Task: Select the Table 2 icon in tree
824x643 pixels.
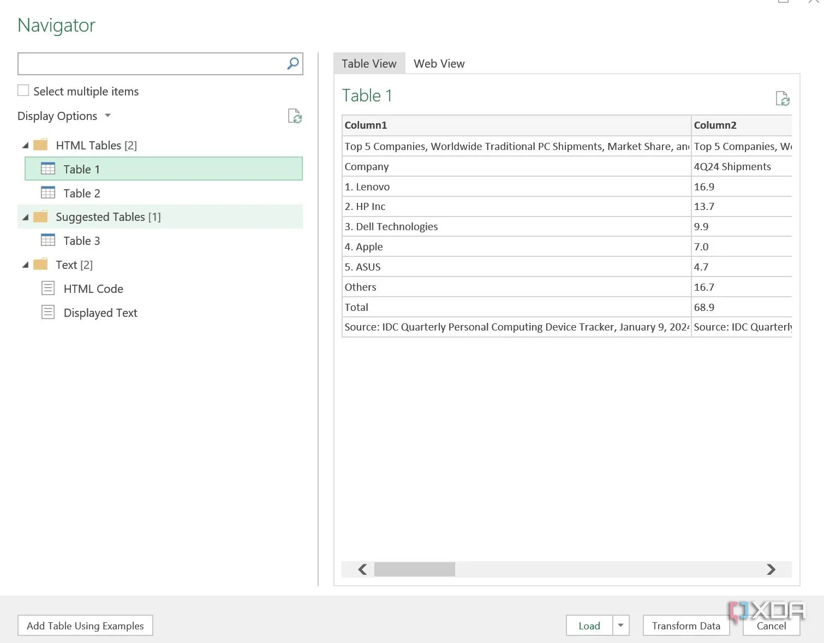Action: (48, 193)
